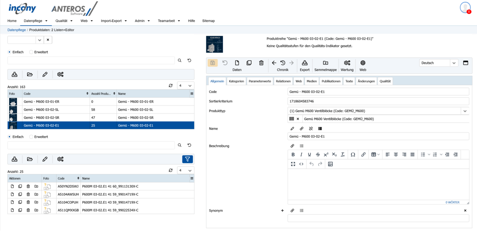Image resolution: width=477 pixels, height=238 pixels.
Task: Toggle the blue filter funnel button
Action: click(x=188, y=159)
